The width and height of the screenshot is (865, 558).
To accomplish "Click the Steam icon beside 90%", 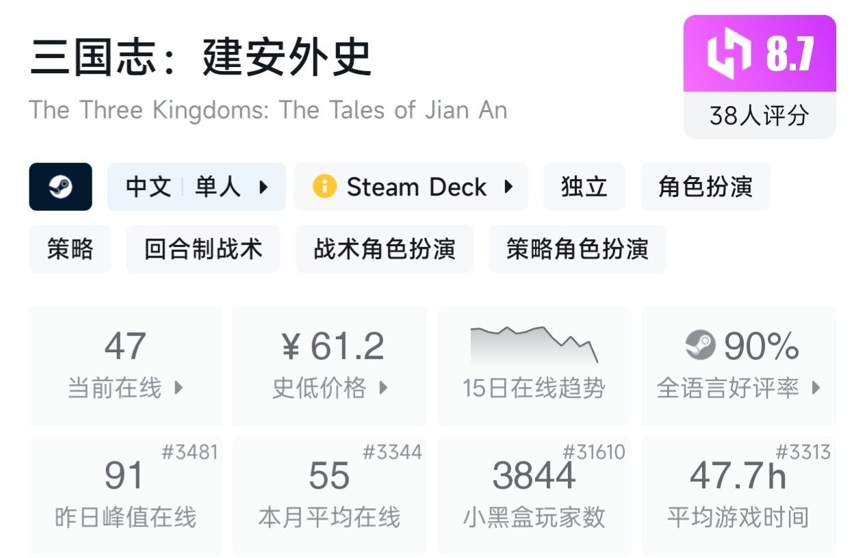I will pos(700,345).
